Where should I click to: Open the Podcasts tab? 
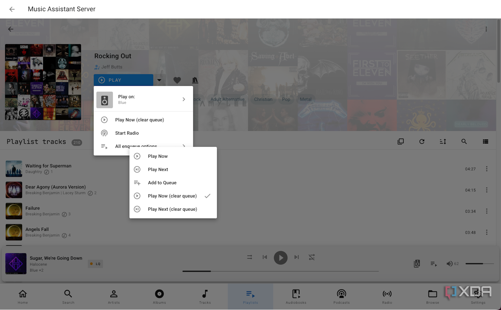pos(342,297)
